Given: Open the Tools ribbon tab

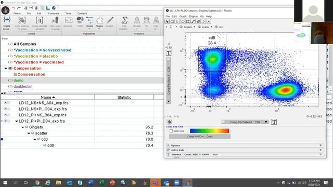Looking at the screenshot, I should point(68,14).
